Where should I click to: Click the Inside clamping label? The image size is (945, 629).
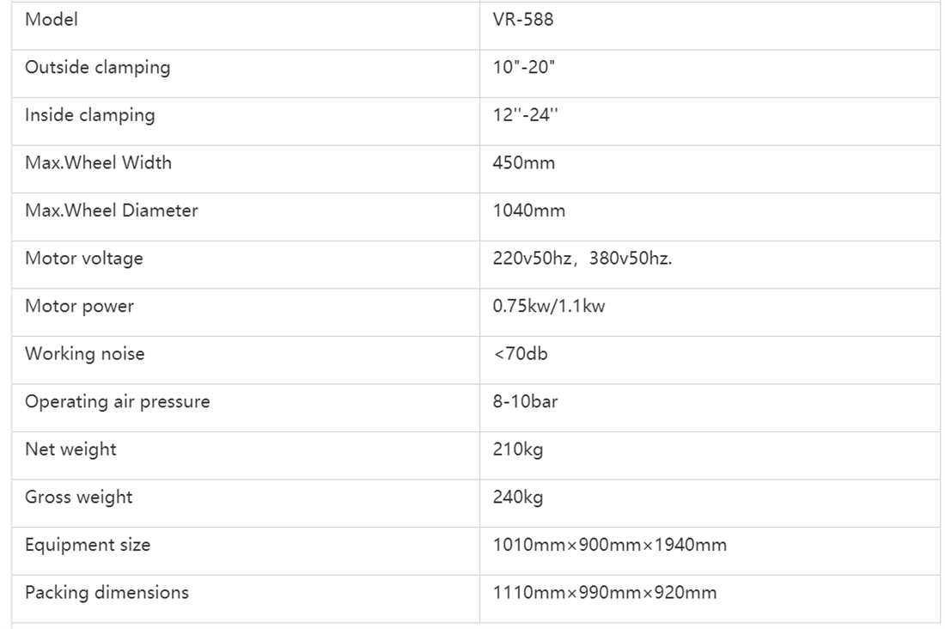point(90,114)
